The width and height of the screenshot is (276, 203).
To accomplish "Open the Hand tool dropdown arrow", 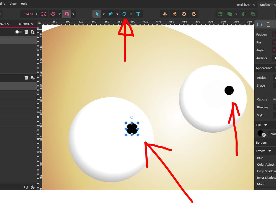I will 60,14.
